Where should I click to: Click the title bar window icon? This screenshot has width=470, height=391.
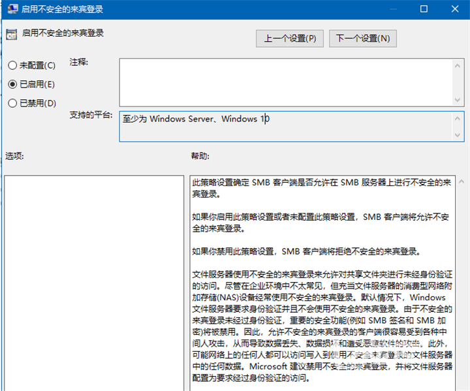pos(12,9)
